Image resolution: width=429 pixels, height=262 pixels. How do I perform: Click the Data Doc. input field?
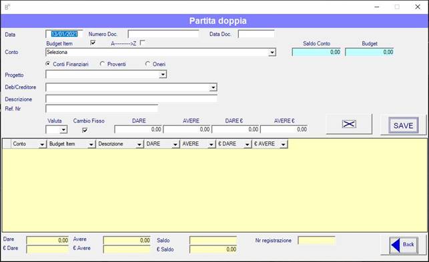[256, 34]
